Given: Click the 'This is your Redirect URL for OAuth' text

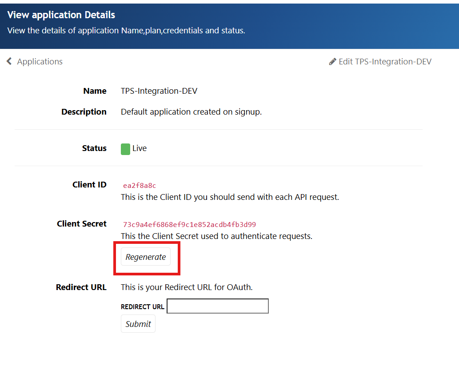Looking at the screenshot, I should 187,287.
